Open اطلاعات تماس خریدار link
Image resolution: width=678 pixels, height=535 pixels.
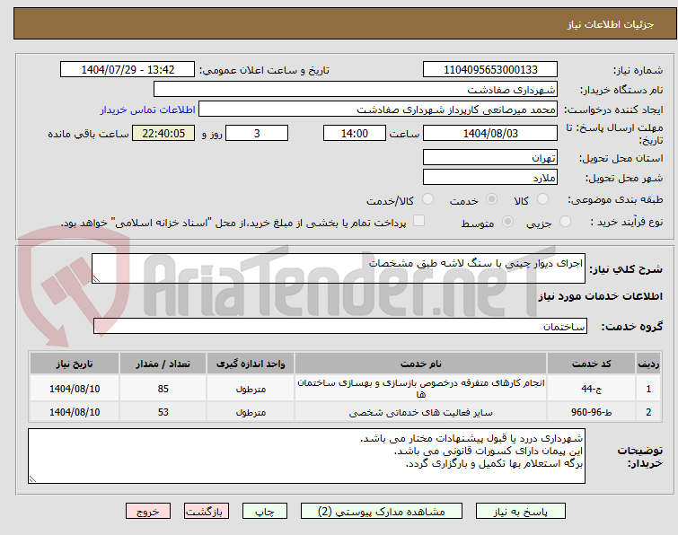pos(148,110)
